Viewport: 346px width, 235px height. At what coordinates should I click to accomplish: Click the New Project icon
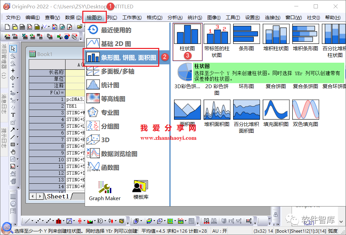pos(7,27)
